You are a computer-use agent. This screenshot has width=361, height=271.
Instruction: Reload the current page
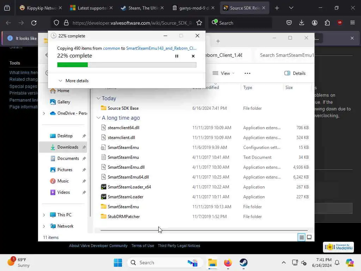[x=34, y=23]
